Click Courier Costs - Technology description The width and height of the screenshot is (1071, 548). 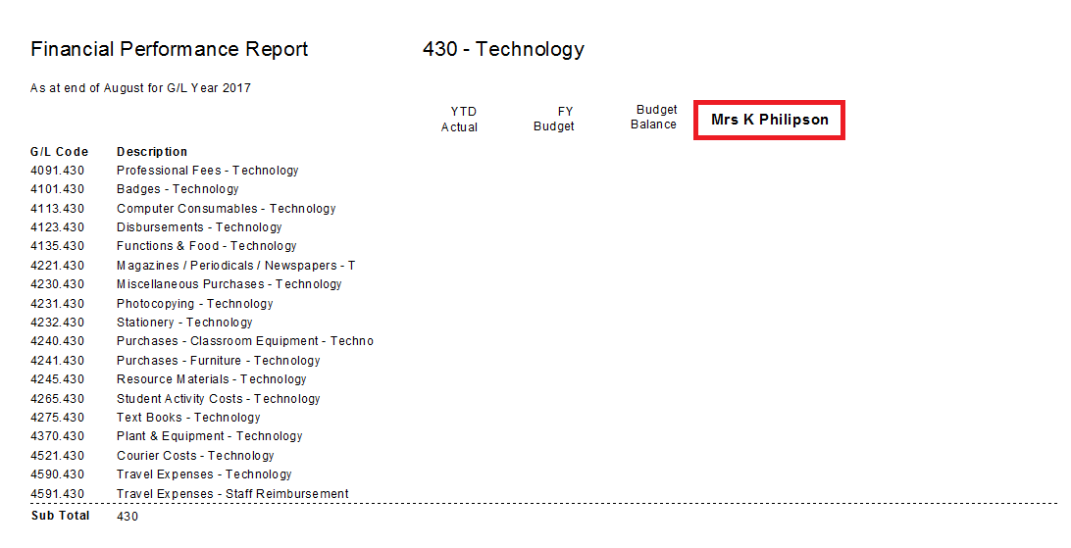(195, 455)
